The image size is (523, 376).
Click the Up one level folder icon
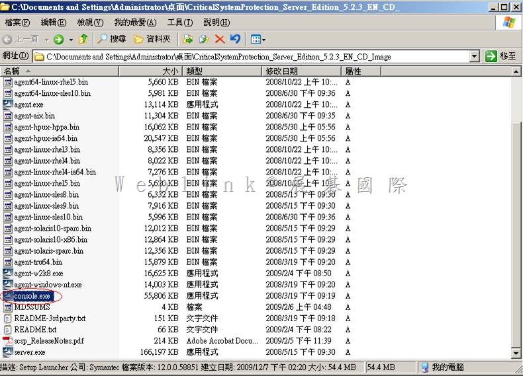pos(83,40)
